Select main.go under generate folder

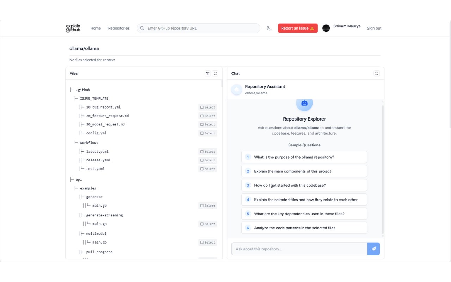[x=208, y=206]
